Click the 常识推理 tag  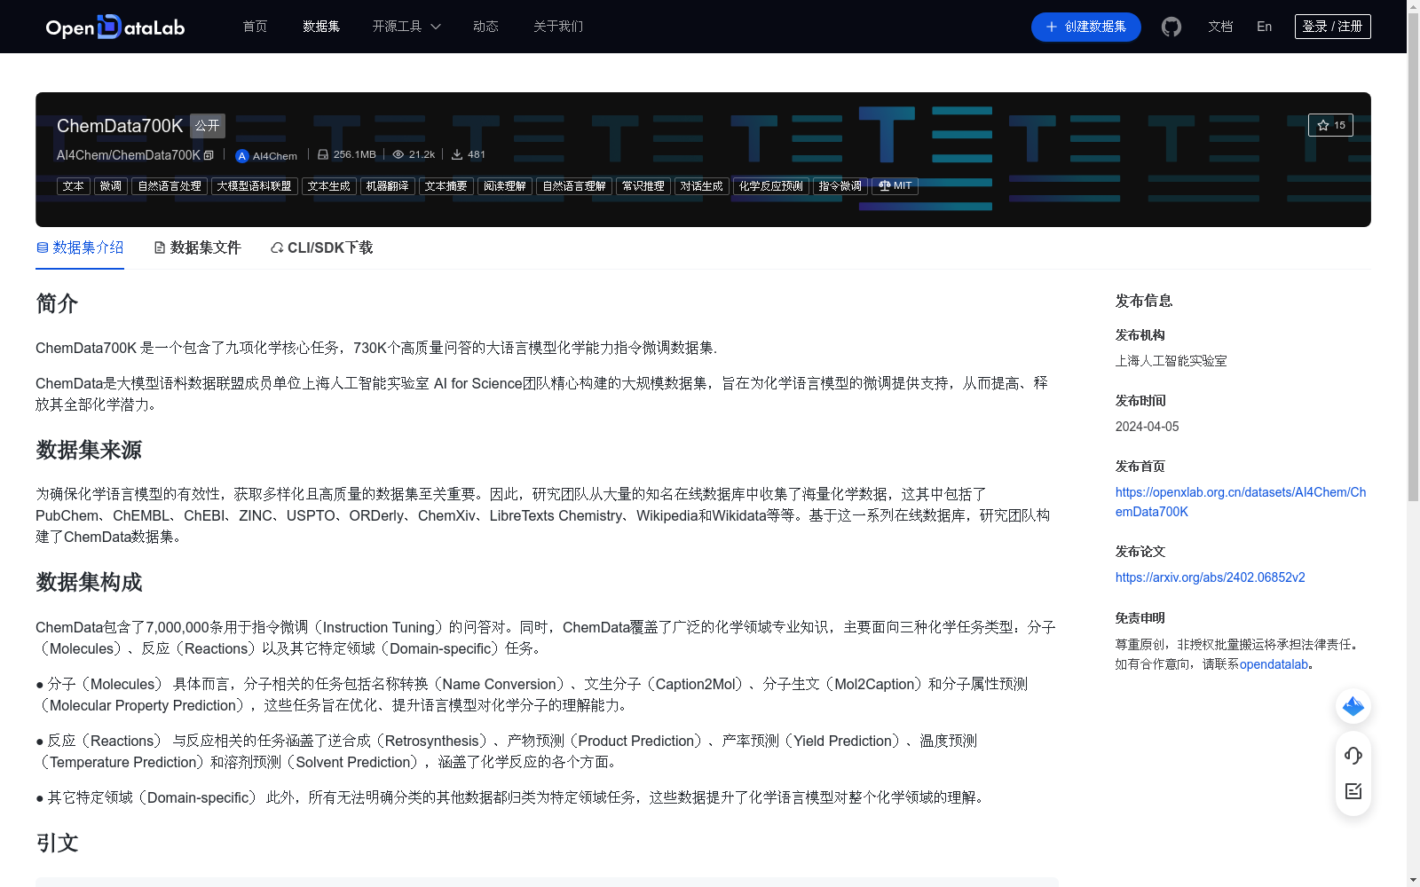643,186
